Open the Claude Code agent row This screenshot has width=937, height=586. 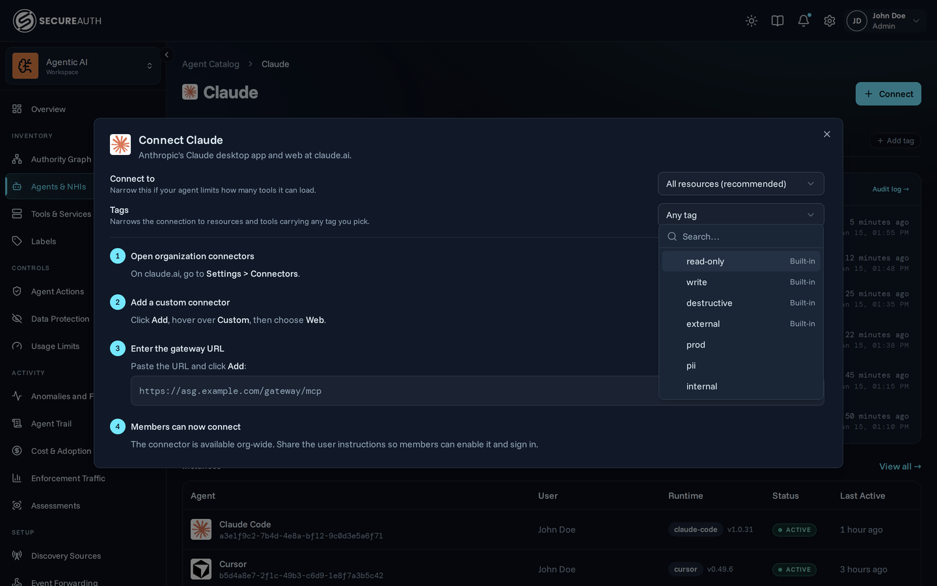(552, 529)
